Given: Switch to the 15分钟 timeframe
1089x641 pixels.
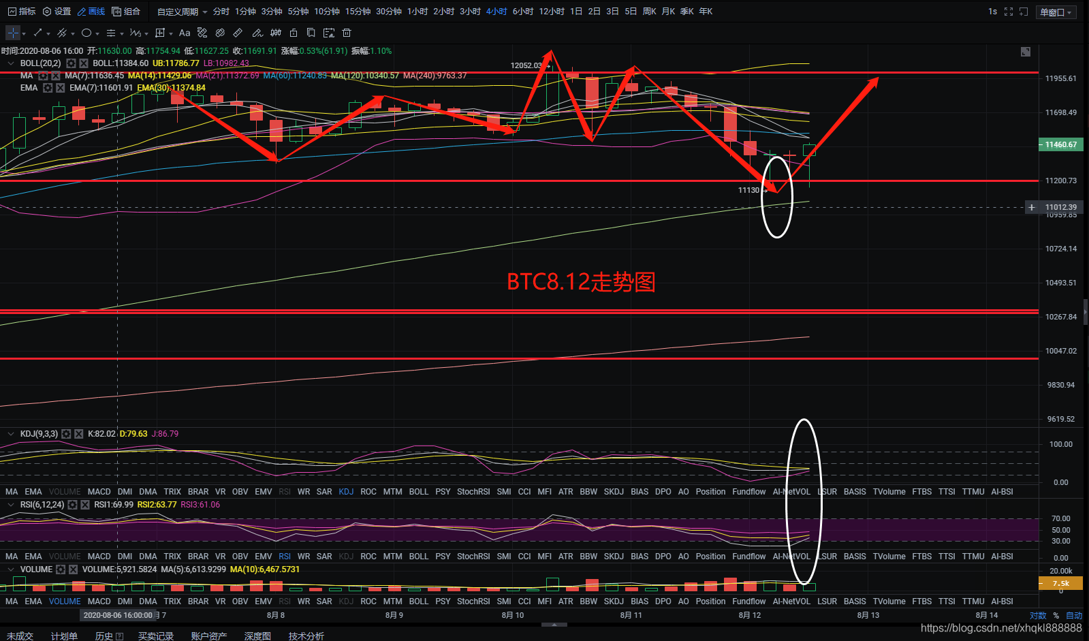Looking at the screenshot, I should click(x=358, y=12).
